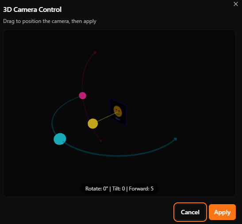Click the "3D Camera Control" heading
This screenshot has height=224, width=242.
(32, 10)
